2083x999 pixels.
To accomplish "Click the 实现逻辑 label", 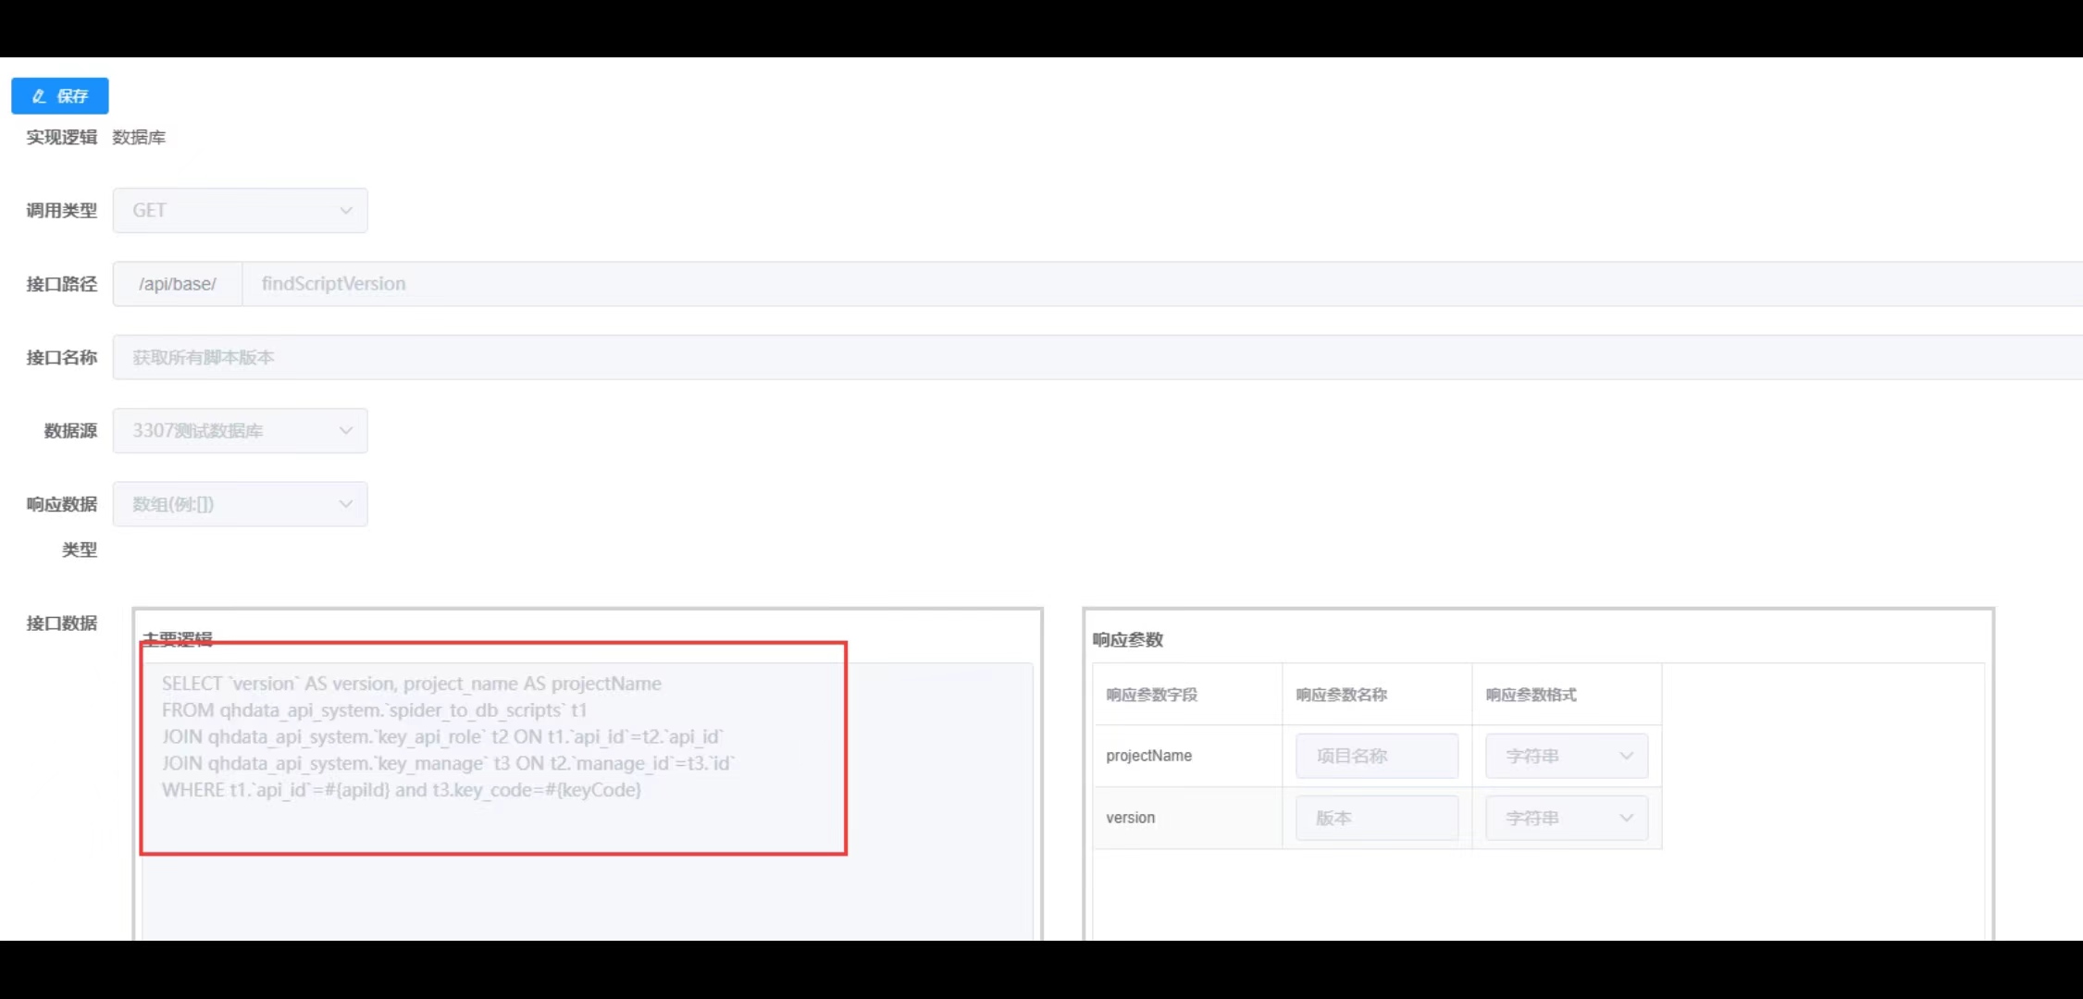I will tap(61, 138).
